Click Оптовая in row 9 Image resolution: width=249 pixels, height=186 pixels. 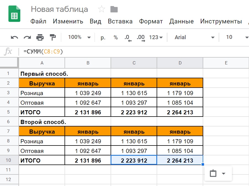pos(42,151)
